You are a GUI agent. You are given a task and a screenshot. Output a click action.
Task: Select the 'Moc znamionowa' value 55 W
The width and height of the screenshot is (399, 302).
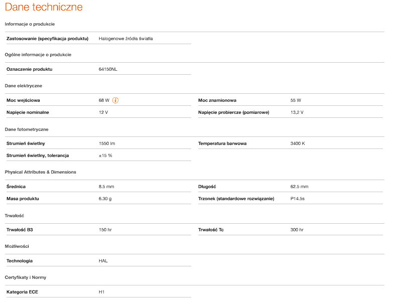click(x=296, y=100)
